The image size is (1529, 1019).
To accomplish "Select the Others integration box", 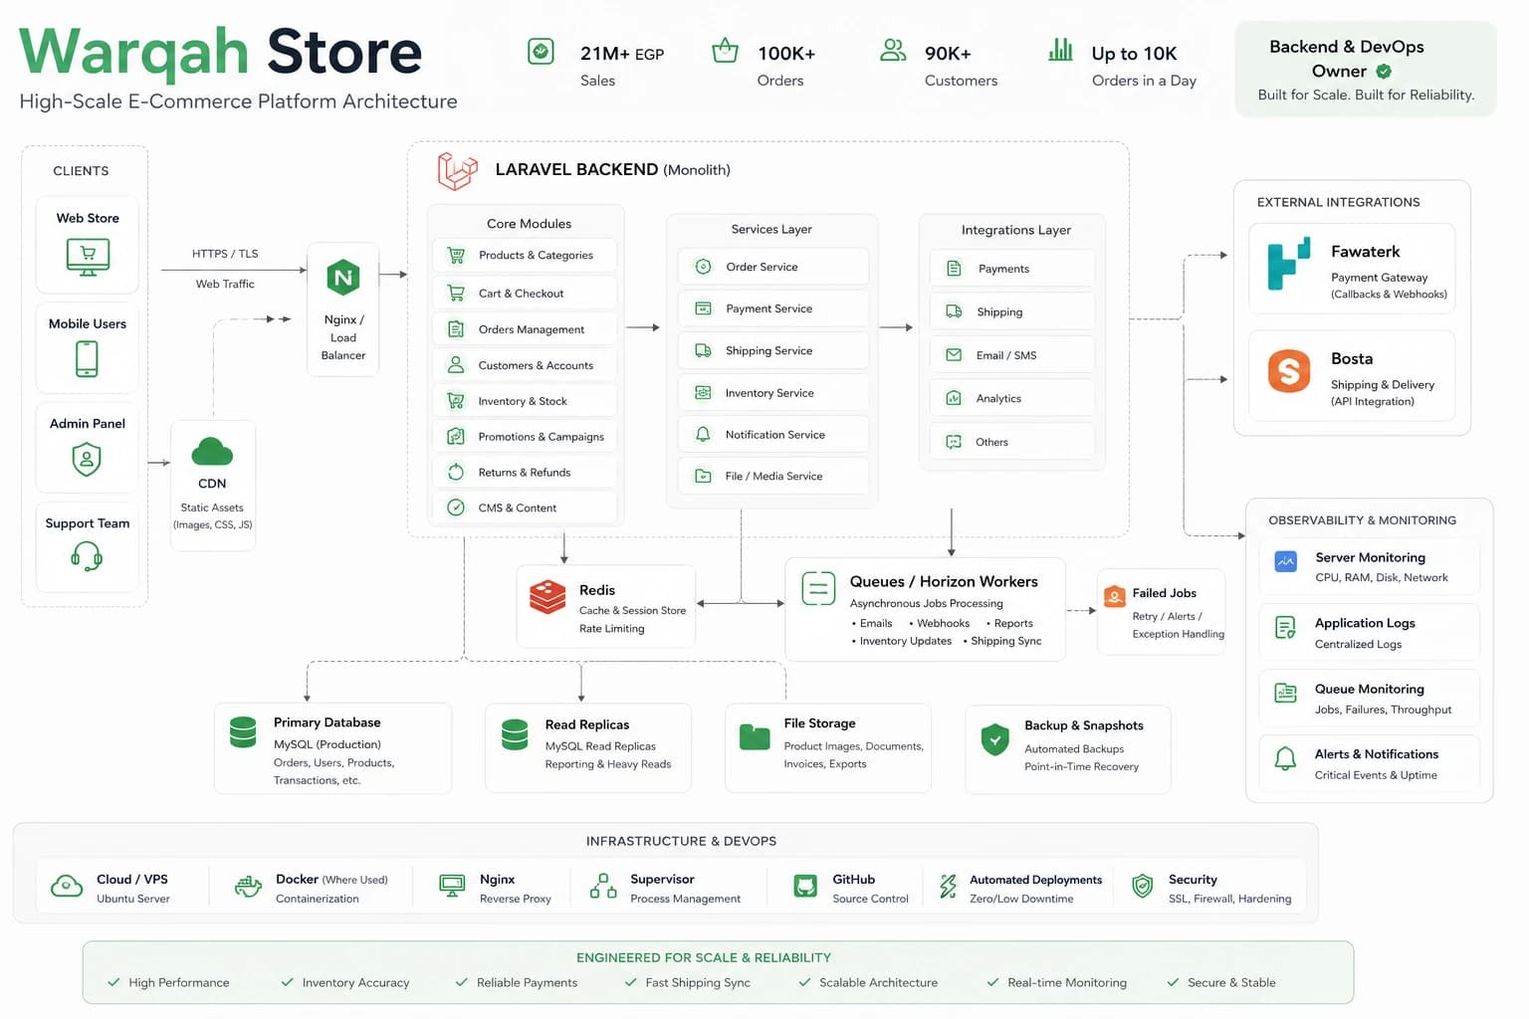I will tap(1012, 442).
